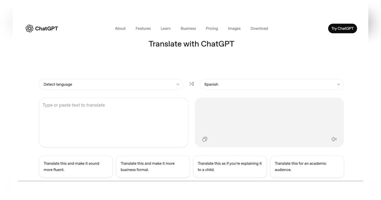Screen dimensions: 381x200
Task: Copy the translated text
Action: click(x=204, y=139)
